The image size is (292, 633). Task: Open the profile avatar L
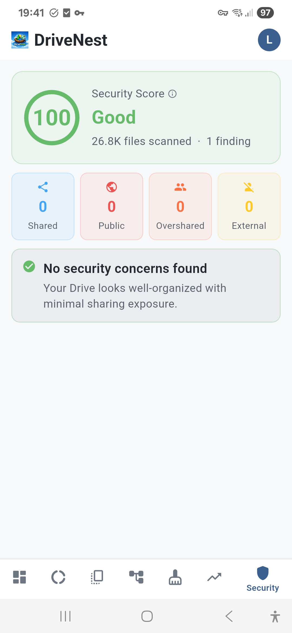269,40
